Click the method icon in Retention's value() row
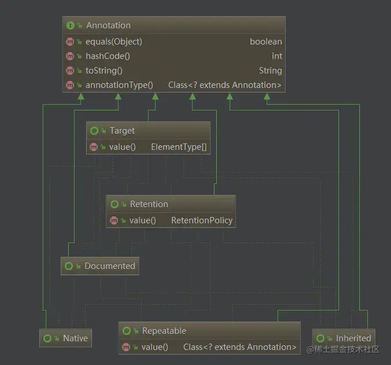391x365 pixels. (114, 220)
